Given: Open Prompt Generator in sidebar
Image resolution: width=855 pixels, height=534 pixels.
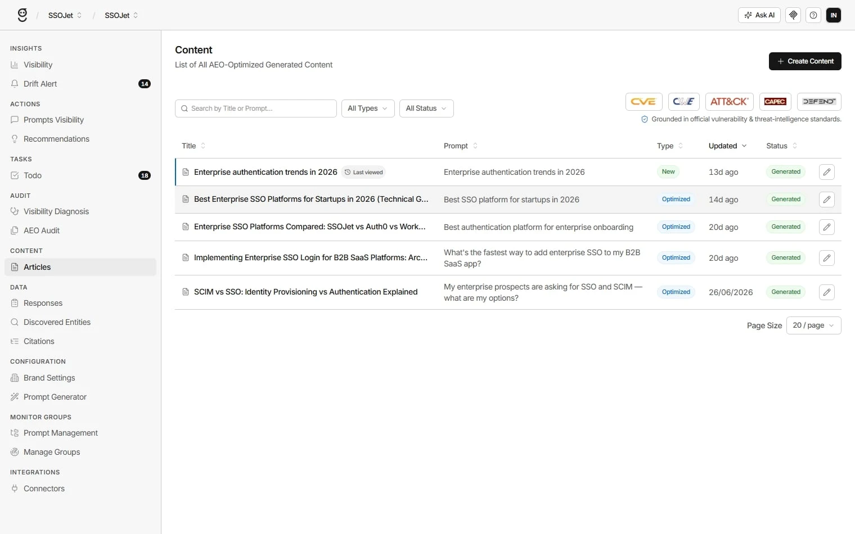Looking at the screenshot, I should (x=80, y=397).
